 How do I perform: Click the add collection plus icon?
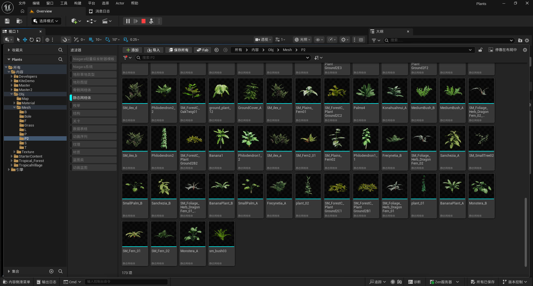51,271
